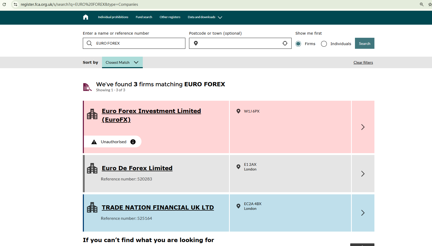The height and width of the screenshot is (246, 432).
Task: Select the Firms radio button
Action: (x=298, y=44)
